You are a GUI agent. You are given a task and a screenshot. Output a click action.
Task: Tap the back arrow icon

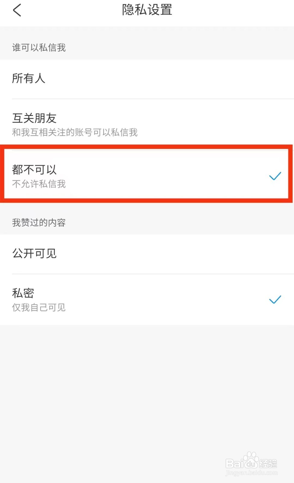coord(17,10)
